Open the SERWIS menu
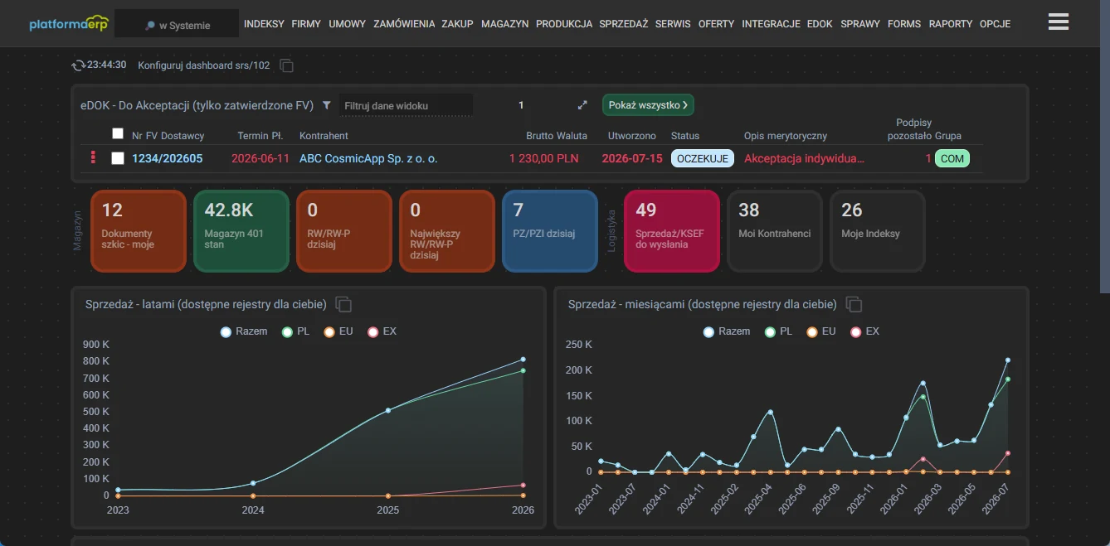 (673, 24)
